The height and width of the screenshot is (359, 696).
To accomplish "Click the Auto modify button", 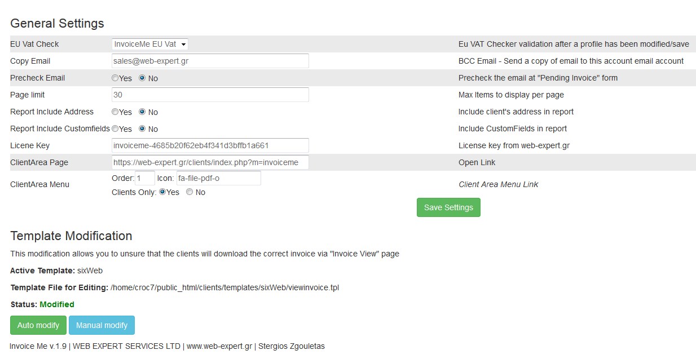I will [38, 325].
